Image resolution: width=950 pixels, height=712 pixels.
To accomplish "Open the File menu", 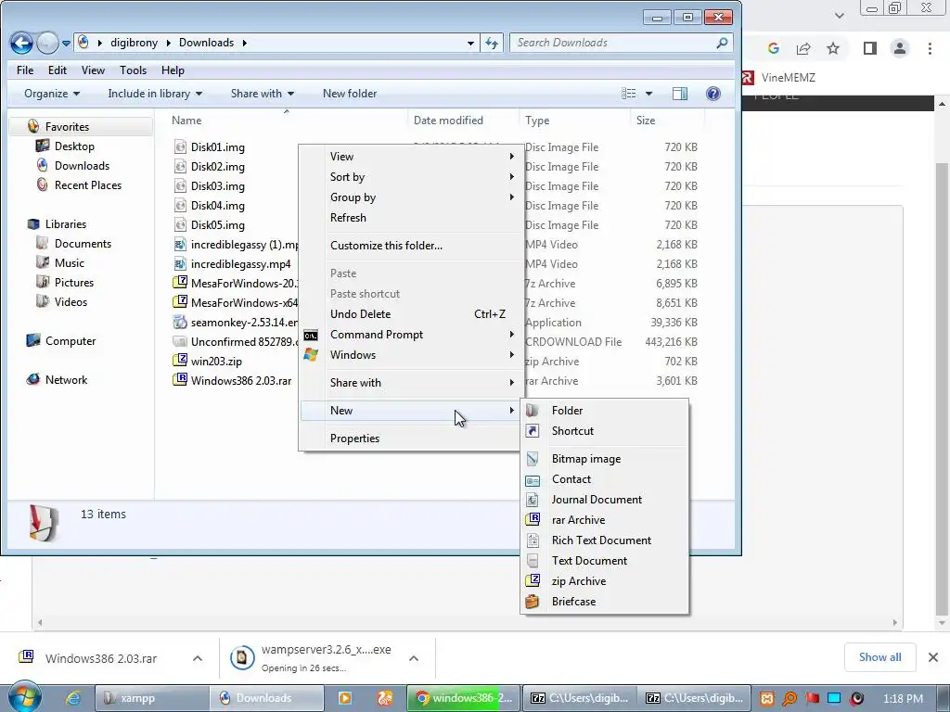I will (25, 70).
